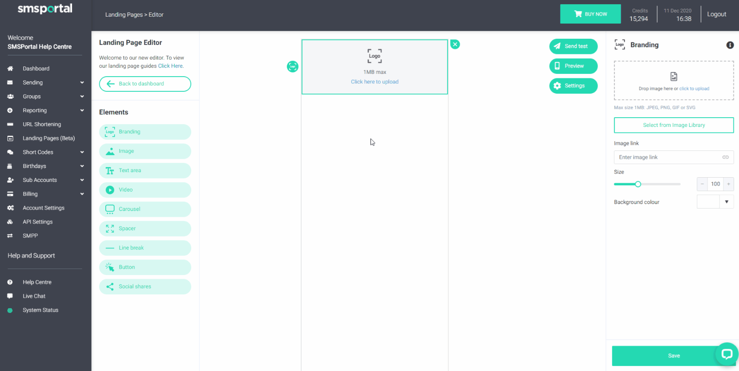
Task: Click the Landing Pages breadcrumb
Action: pyautogui.click(x=124, y=15)
